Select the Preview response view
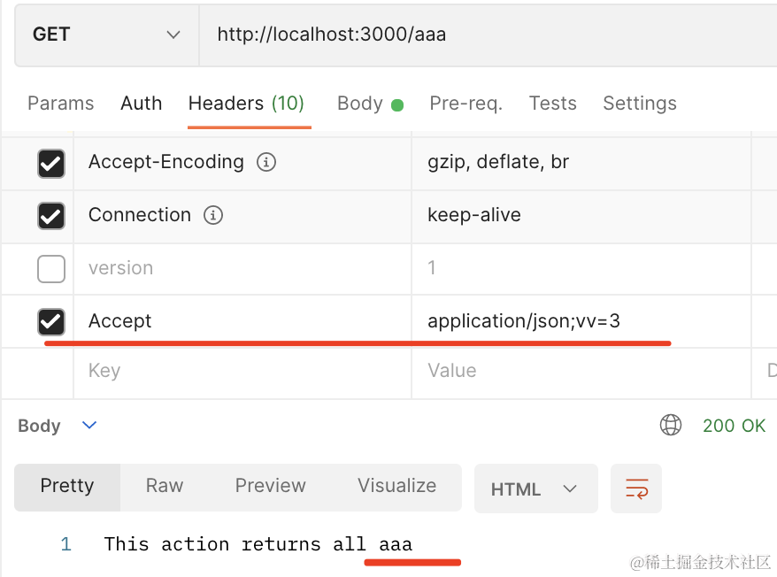Screen dimensions: 777x577 (270, 486)
